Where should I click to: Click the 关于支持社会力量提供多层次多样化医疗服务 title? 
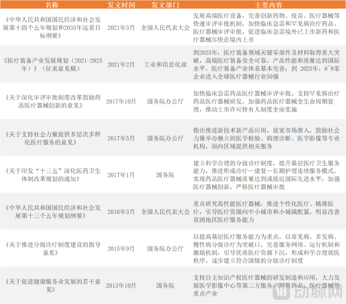point(52,138)
